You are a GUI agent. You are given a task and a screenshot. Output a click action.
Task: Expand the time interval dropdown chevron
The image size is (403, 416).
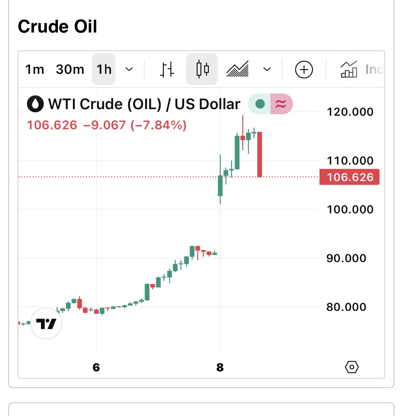click(x=129, y=69)
